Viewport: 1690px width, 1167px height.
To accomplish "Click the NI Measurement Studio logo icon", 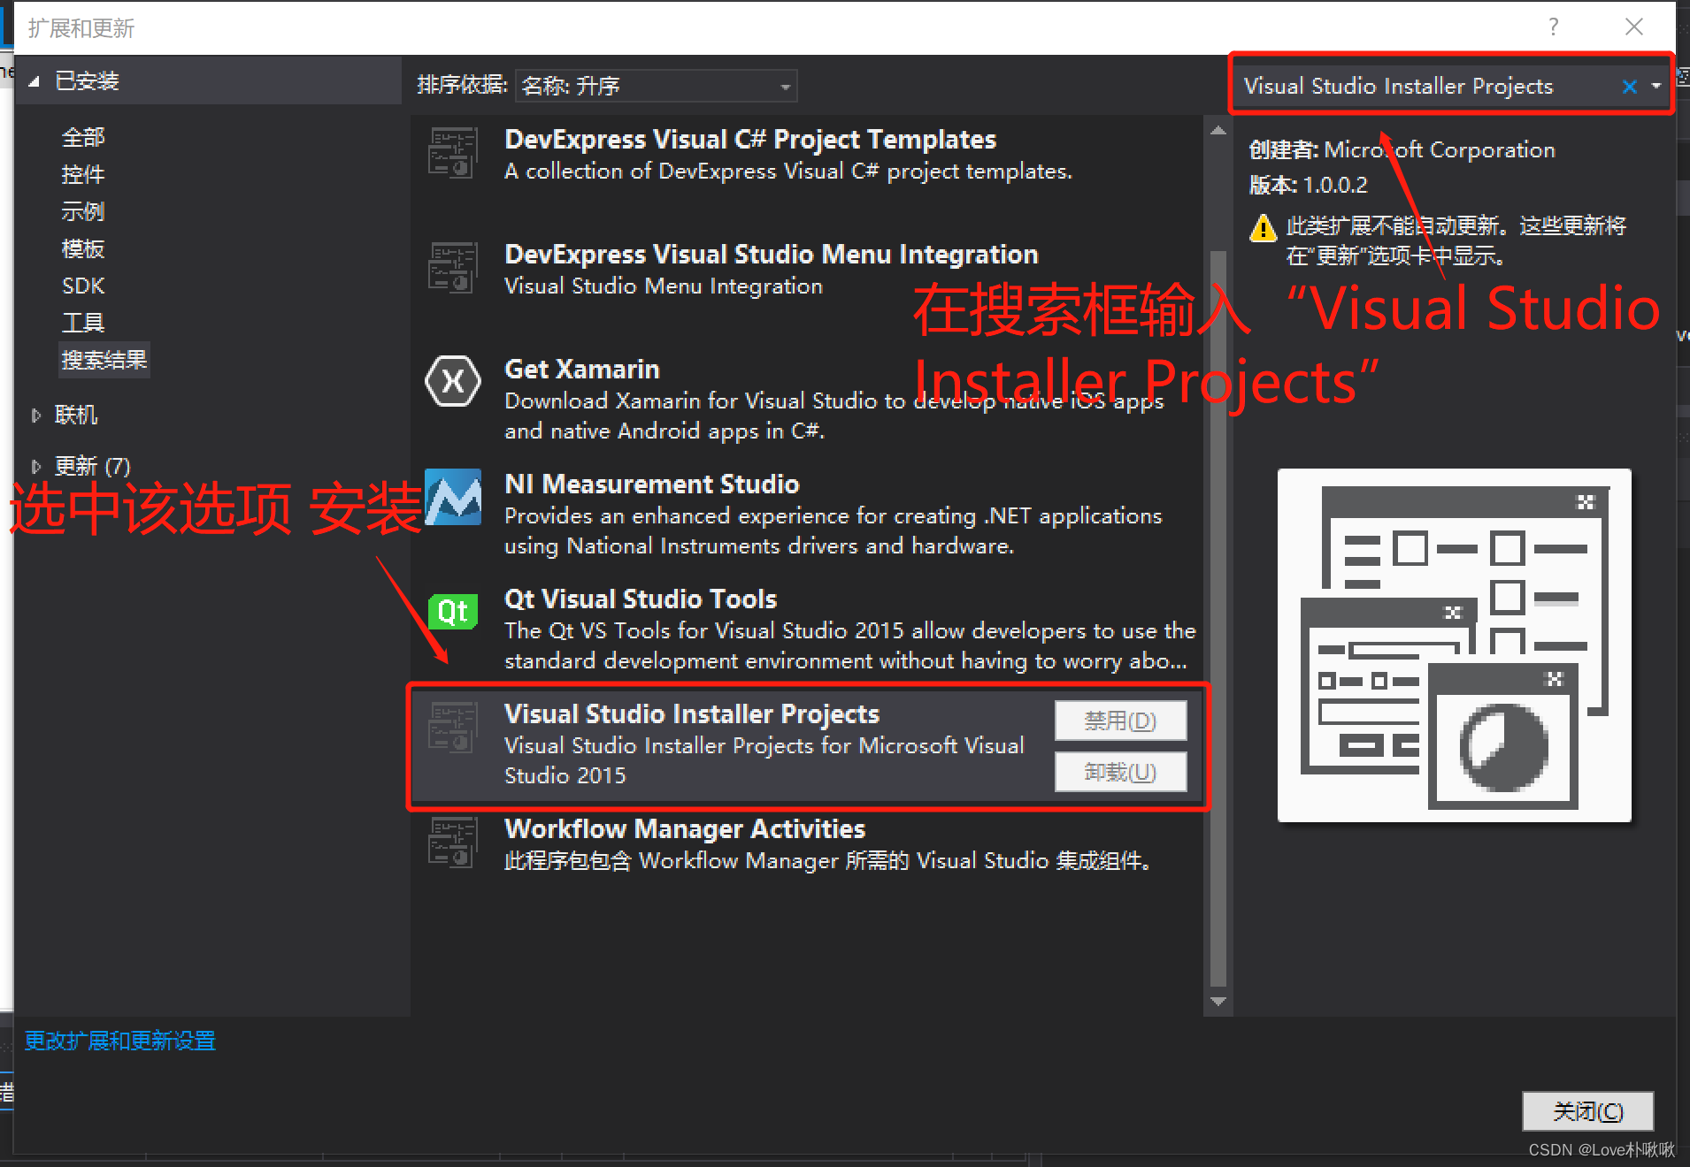I will 453,497.
